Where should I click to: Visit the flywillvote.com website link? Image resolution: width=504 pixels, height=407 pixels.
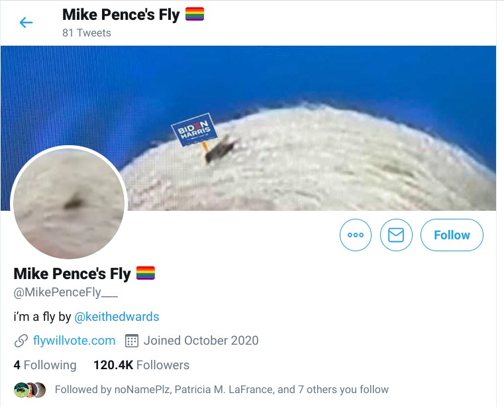(74, 341)
